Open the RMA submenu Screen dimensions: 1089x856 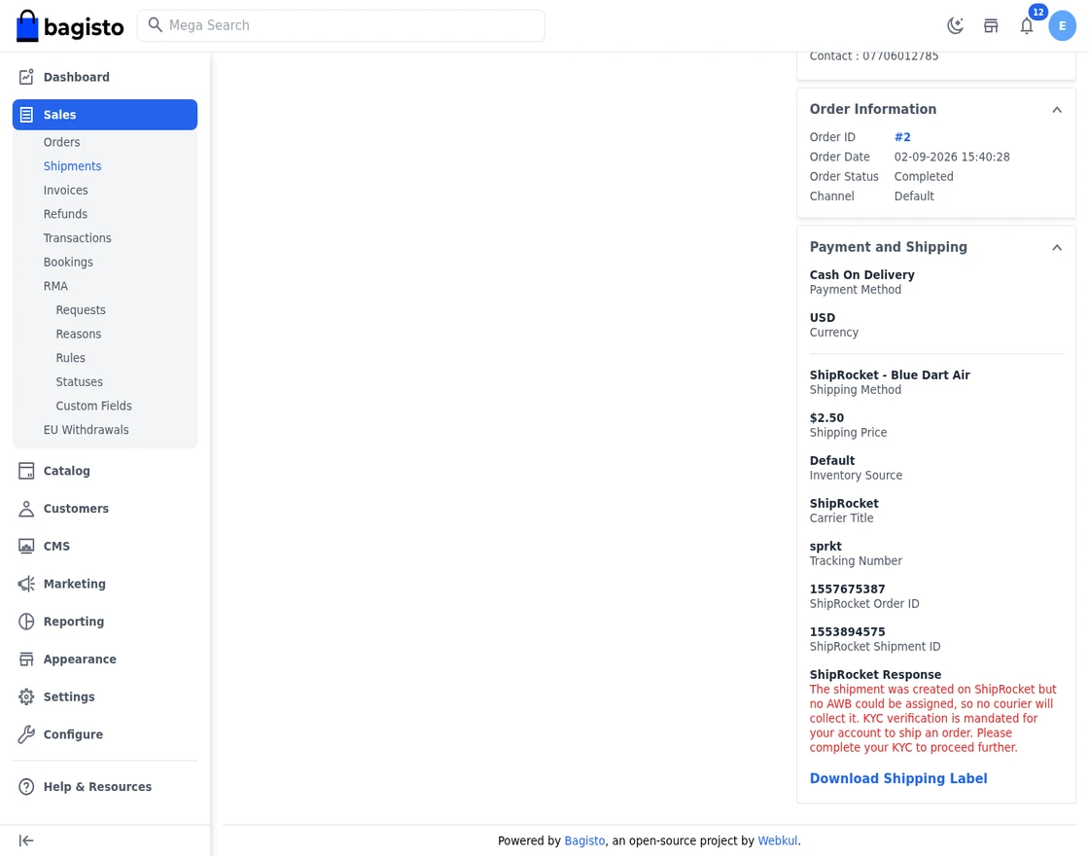pyautogui.click(x=55, y=286)
